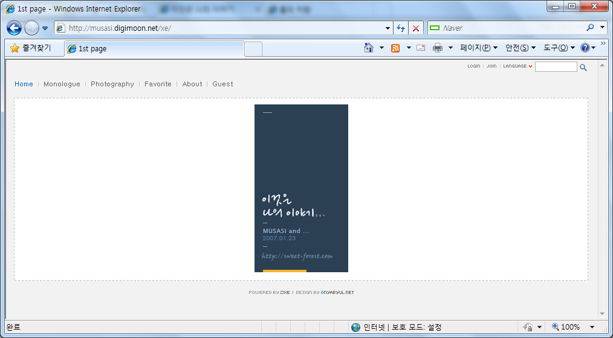The height and width of the screenshot is (338, 613).
Task: Click the Refresh page icon
Action: point(401,28)
